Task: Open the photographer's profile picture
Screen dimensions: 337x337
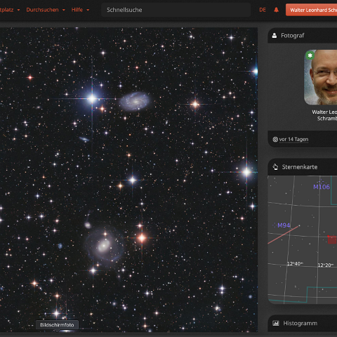Action: tap(320, 77)
